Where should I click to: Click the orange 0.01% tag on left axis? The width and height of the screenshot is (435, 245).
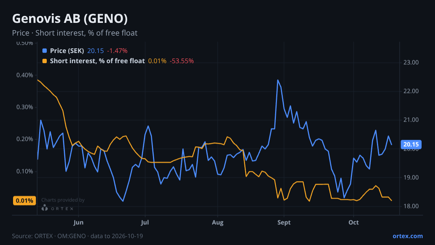coord(24,201)
